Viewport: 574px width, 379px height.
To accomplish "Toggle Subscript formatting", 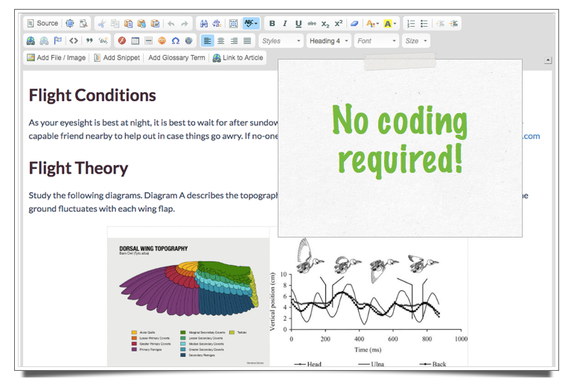I will (325, 24).
